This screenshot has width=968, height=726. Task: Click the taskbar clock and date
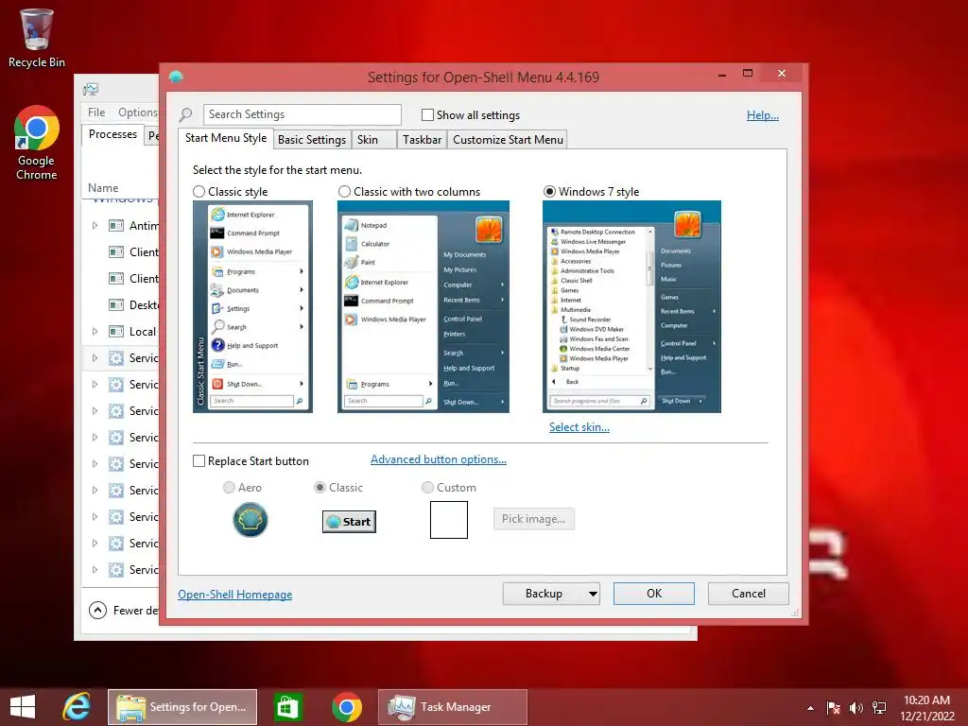tap(926, 708)
